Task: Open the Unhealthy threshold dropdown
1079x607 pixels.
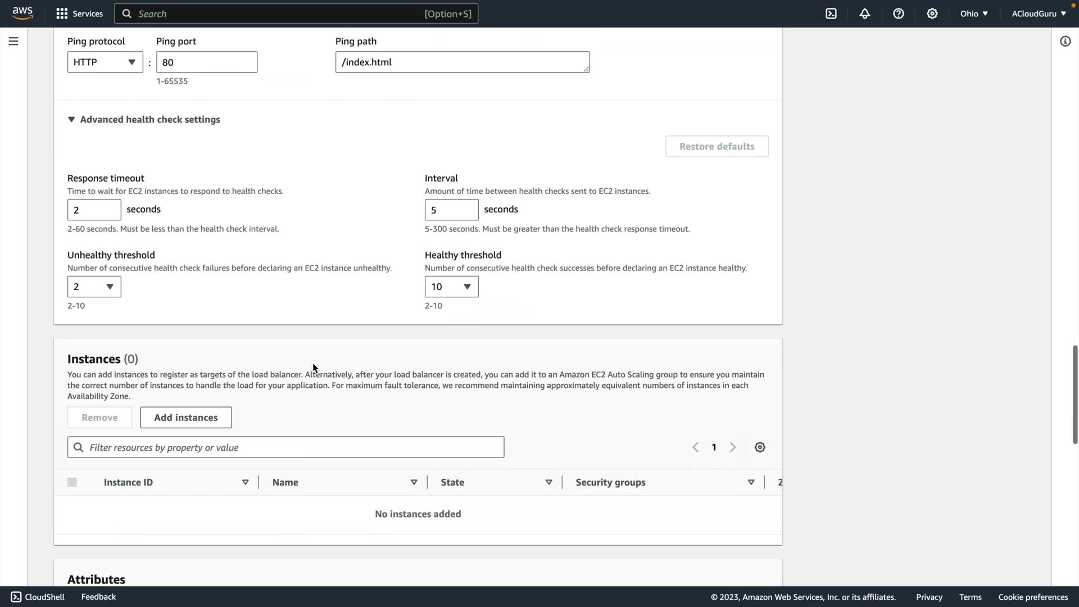Action: pyautogui.click(x=94, y=287)
